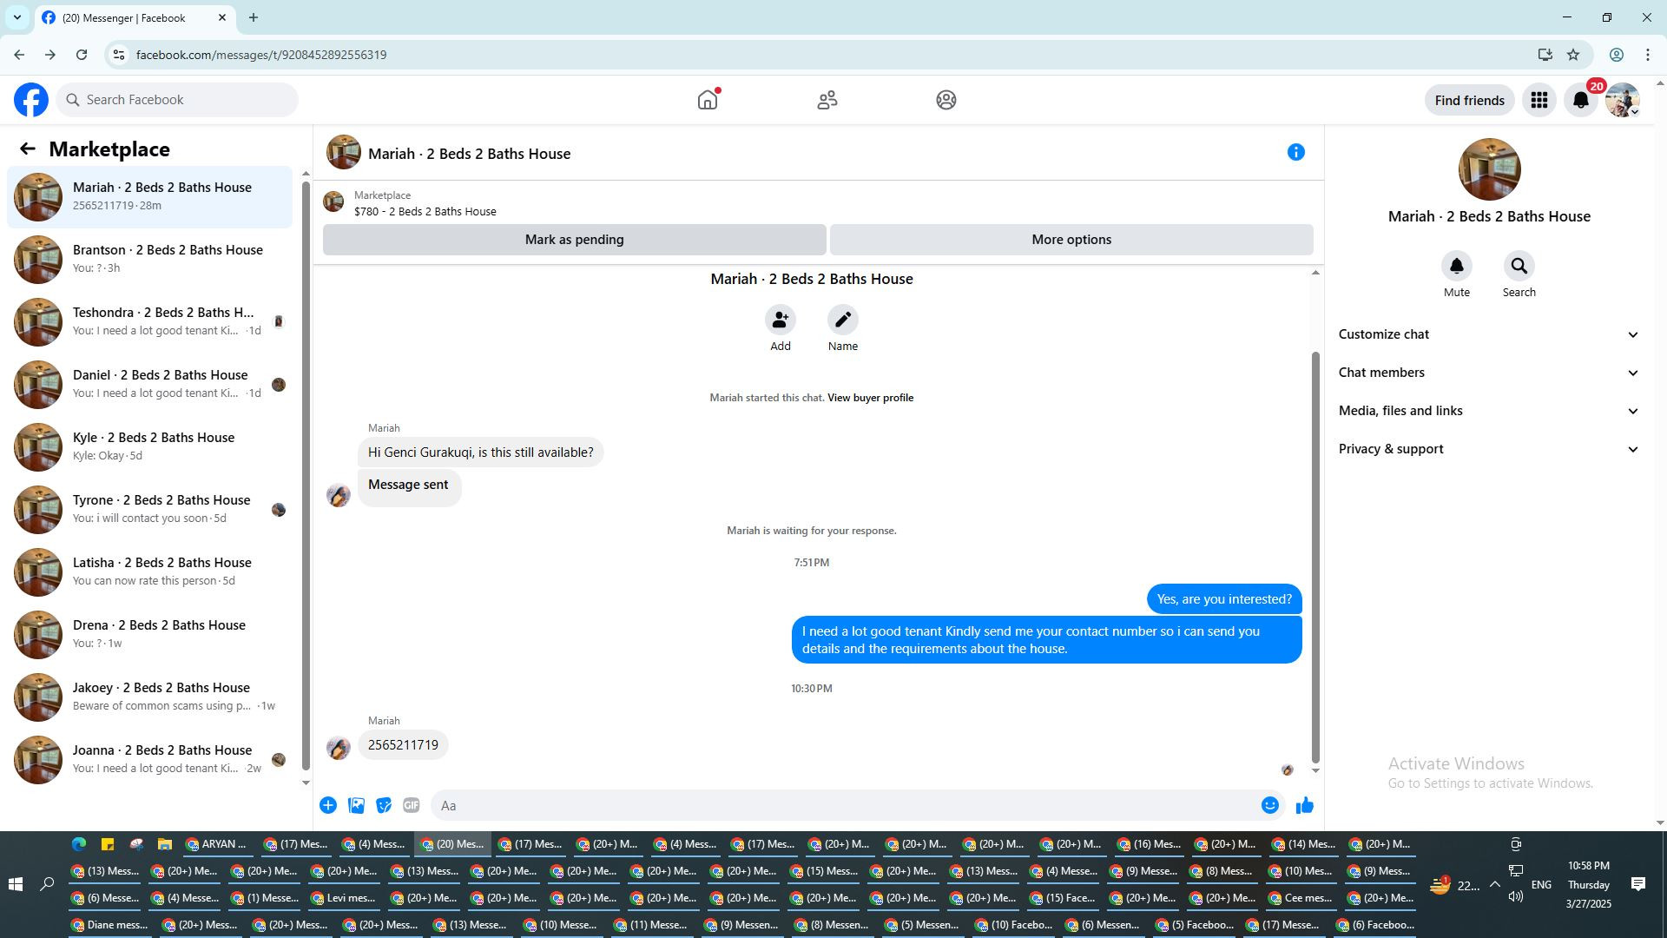The image size is (1667, 938).
Task: Click Mark as pending button
Action: click(574, 240)
